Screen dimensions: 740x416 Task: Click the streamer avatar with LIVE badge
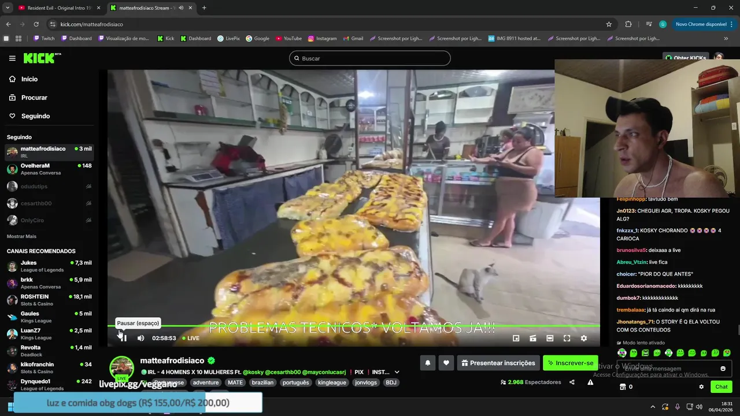click(121, 369)
